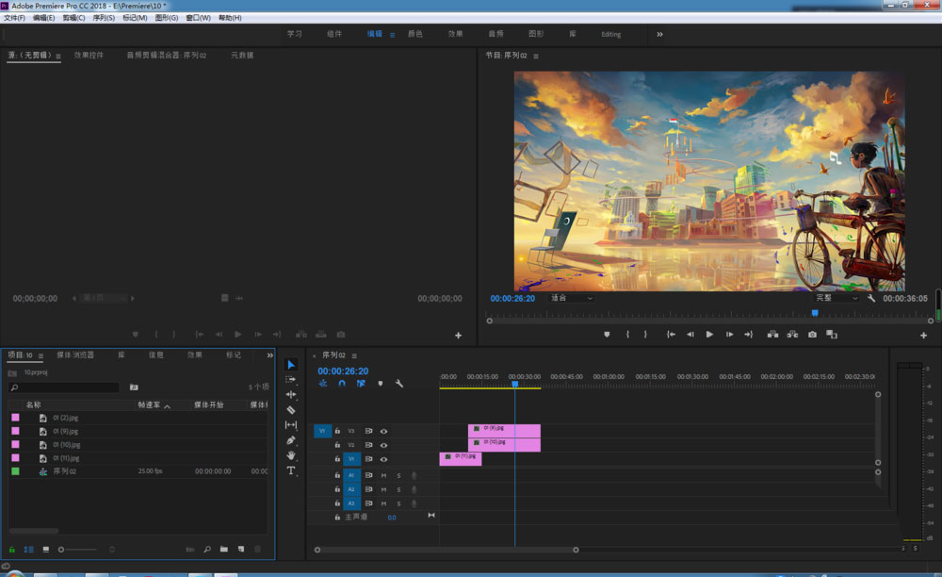Open Source monitor button editor plus
This screenshot has height=577, width=942.
459,336
